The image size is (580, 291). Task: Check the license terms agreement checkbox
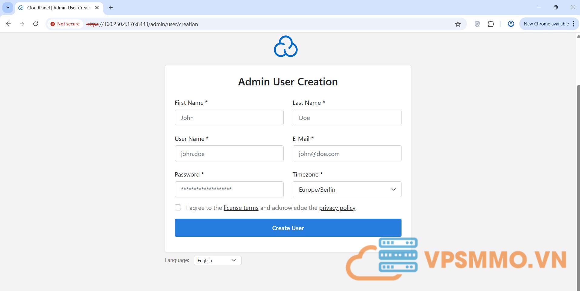point(178,207)
